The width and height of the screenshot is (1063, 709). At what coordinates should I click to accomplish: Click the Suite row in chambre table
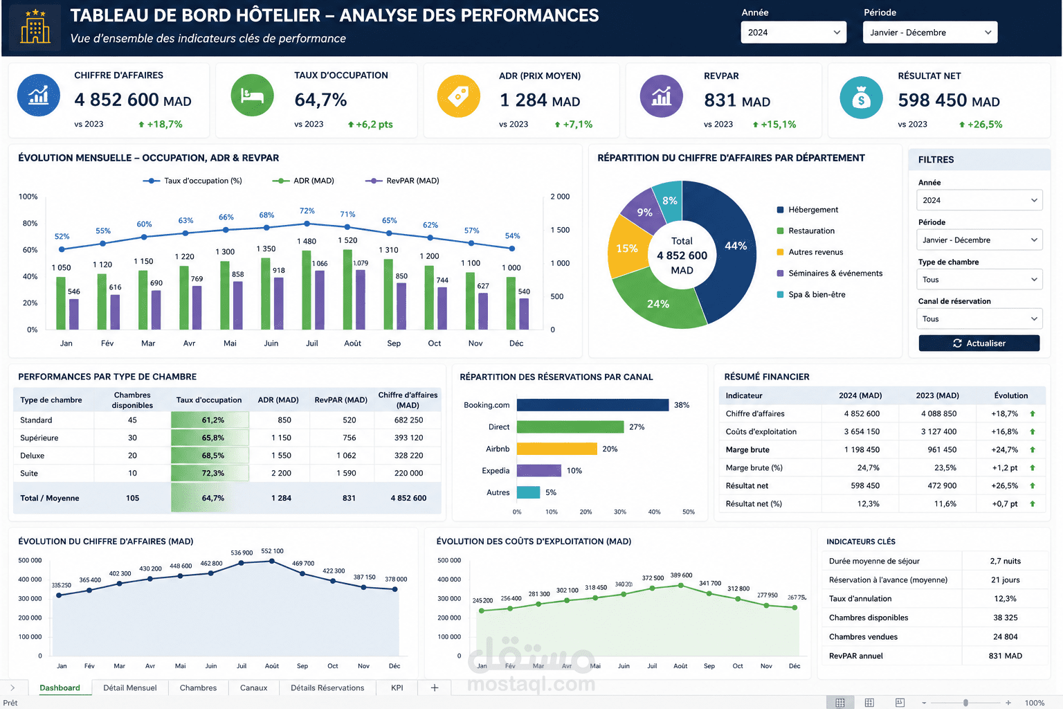coord(227,474)
